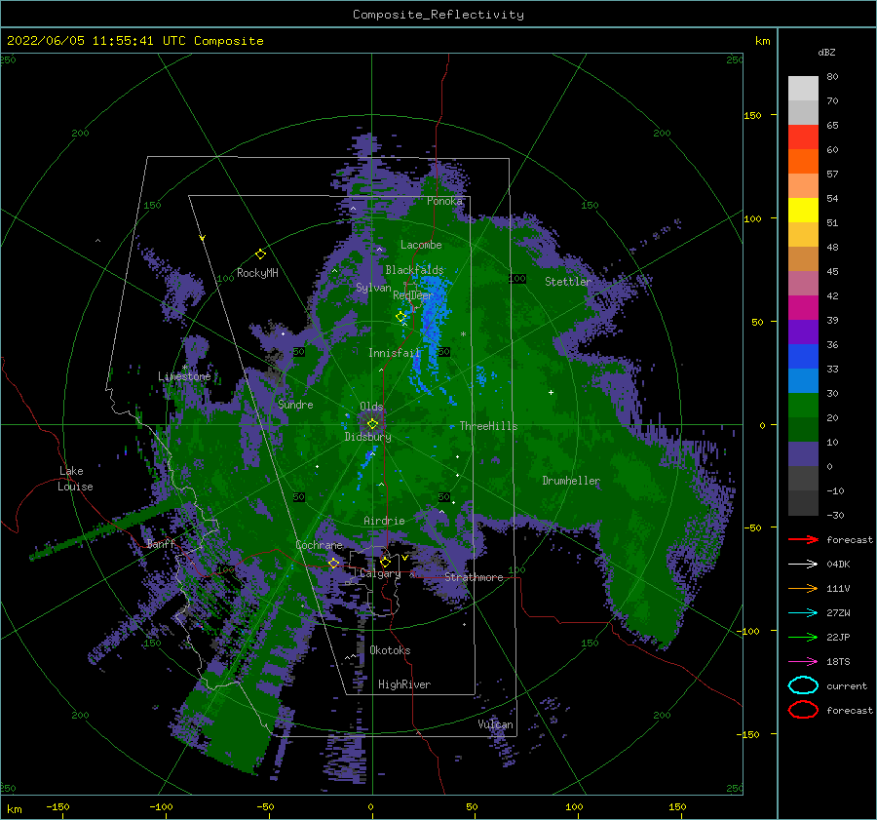Select the HighRiver label
Screen dimensions: 877x820
click(x=404, y=684)
